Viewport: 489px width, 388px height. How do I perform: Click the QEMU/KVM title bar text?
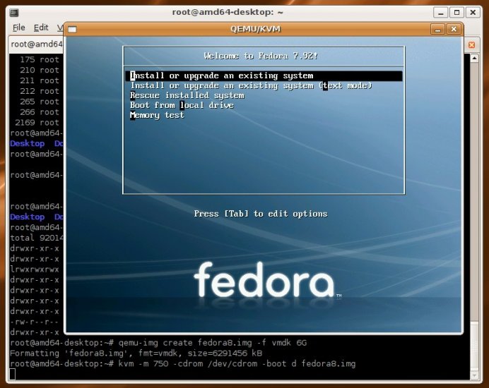(x=255, y=29)
